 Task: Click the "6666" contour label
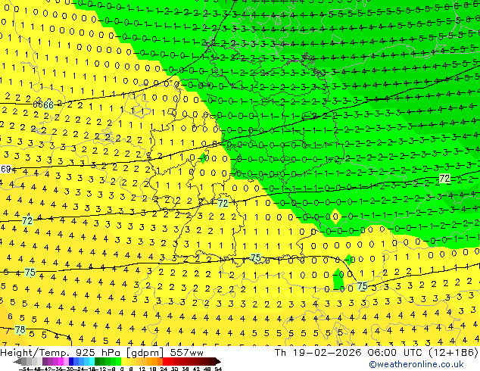pos(43,105)
